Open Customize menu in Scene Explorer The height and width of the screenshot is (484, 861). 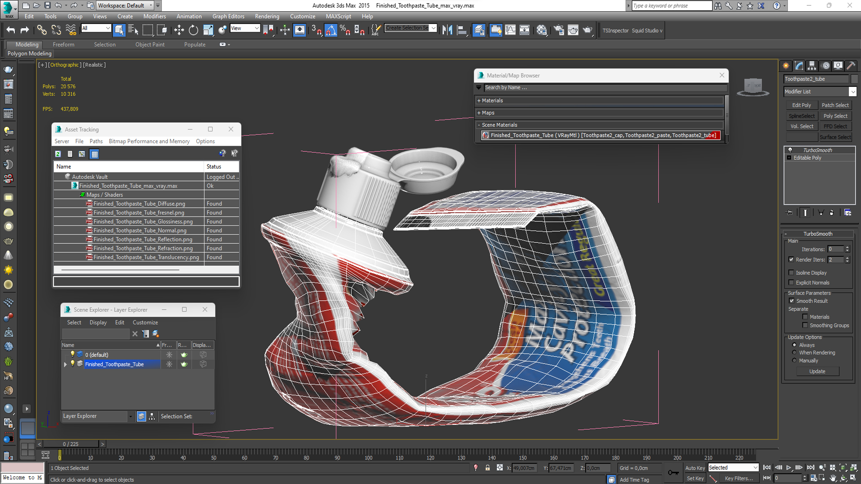click(x=145, y=322)
